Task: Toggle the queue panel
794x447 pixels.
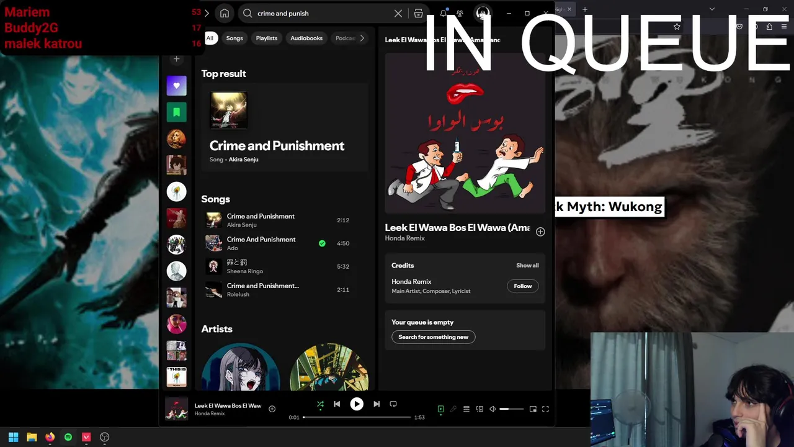Action: click(466, 409)
